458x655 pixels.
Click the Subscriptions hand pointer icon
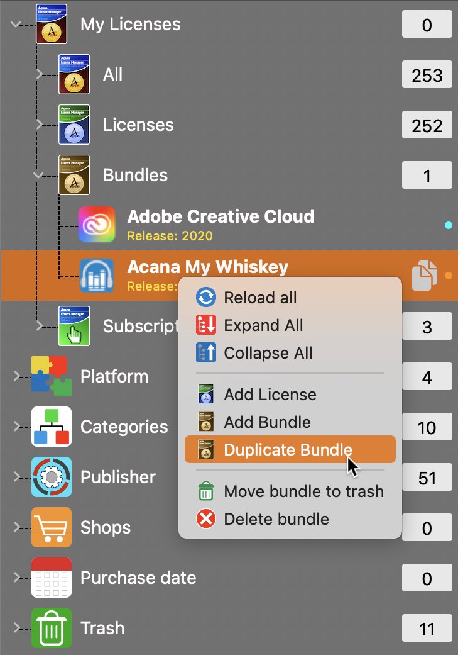(x=74, y=326)
